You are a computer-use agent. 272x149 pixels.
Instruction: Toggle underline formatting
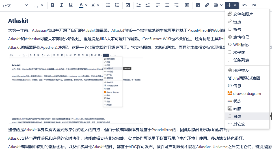click(70, 5)
